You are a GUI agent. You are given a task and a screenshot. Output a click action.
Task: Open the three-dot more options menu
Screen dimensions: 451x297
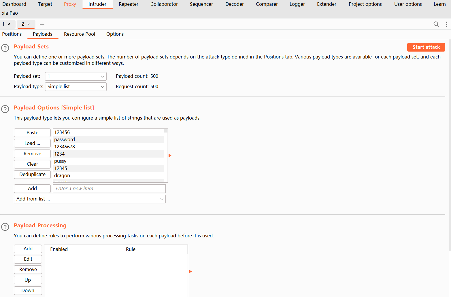click(446, 24)
